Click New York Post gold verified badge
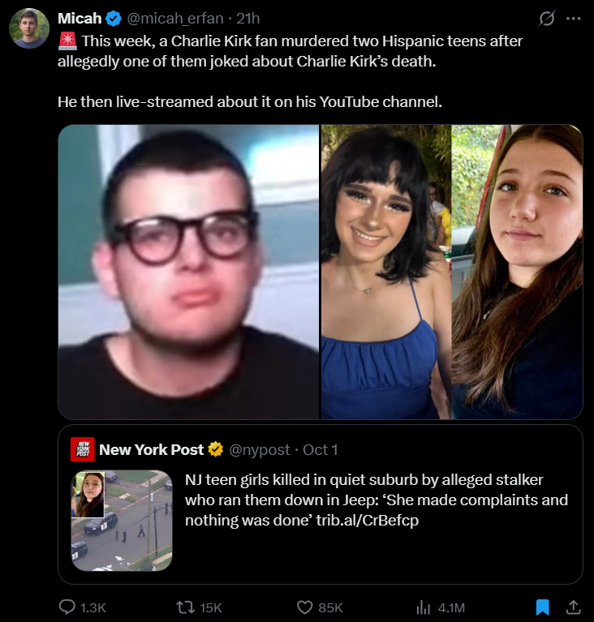This screenshot has height=622, width=594. click(216, 449)
